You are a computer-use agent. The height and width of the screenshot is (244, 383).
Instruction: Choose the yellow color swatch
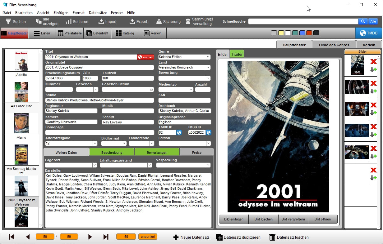281,33
